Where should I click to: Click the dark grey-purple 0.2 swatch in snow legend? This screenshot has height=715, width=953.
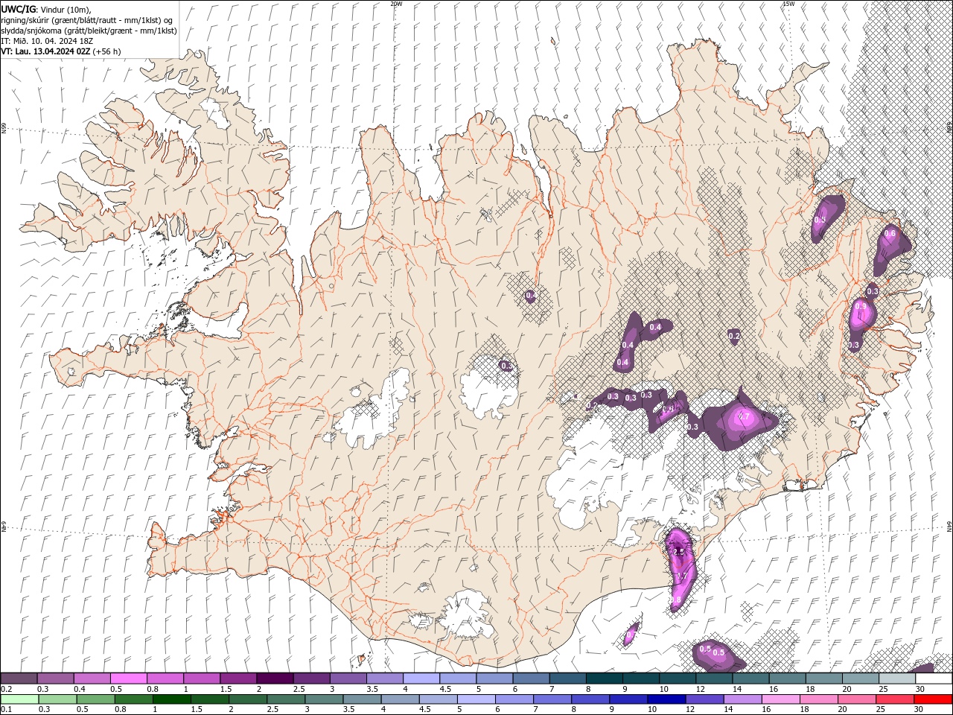19,679
